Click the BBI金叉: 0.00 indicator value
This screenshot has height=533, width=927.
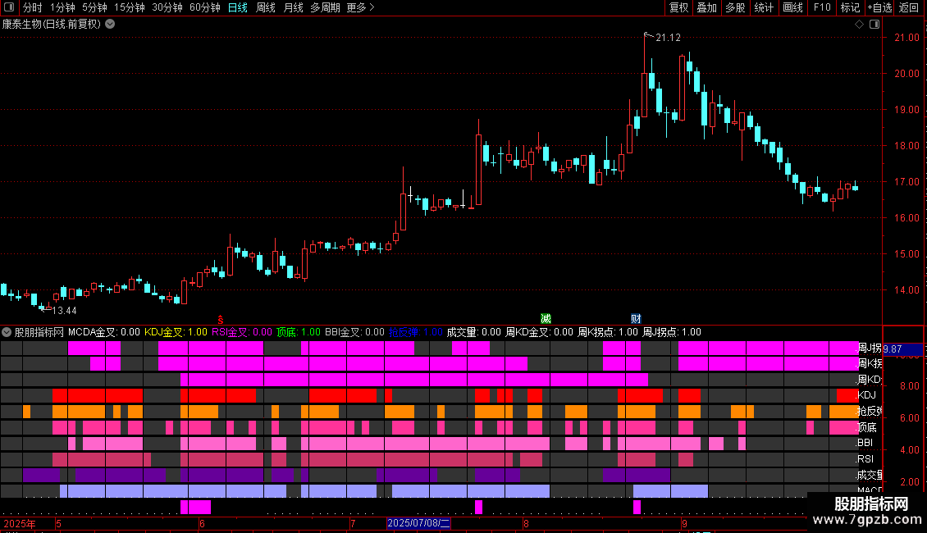click(354, 332)
